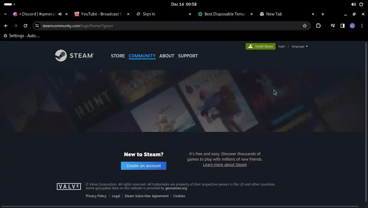This screenshot has width=368, height=208.
Task: Open the COMMUNITY menu
Action: tap(142, 56)
